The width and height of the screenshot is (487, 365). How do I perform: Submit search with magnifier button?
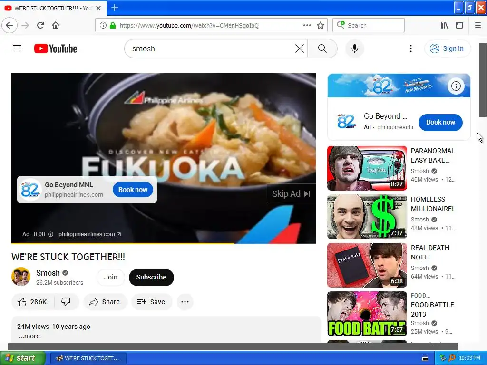[322, 48]
